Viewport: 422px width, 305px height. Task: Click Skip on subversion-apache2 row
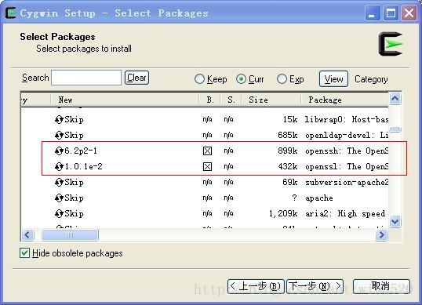point(74,183)
